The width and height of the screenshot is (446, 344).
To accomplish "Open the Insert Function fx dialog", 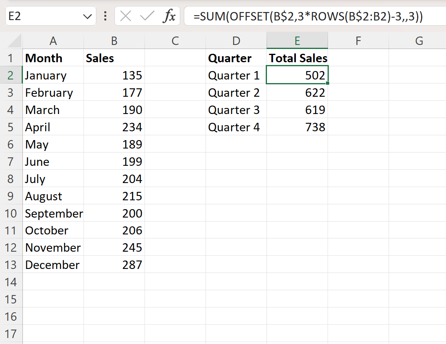I will point(169,16).
